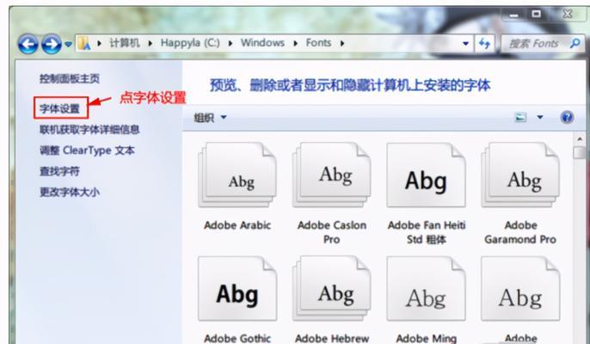Select the Adobe Hebrew font icon
This screenshot has width=590, height=344.
(332, 289)
